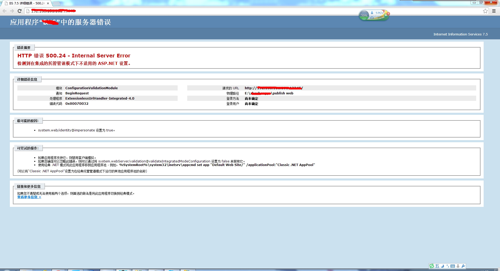Close the IIS 7.5 error tab

click(x=48, y=3)
